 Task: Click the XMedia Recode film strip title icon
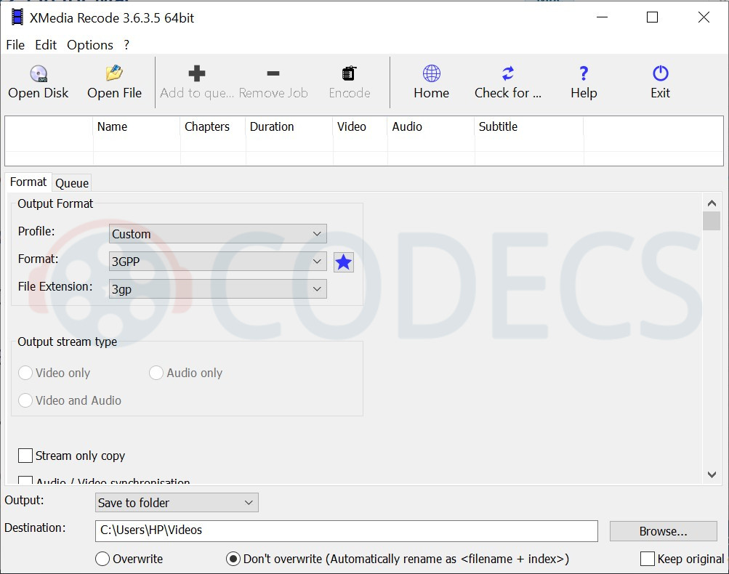pos(17,17)
